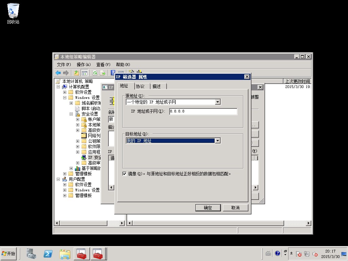
Task: Collapse Windows 设置 under 计算机配置
Action: (65, 98)
